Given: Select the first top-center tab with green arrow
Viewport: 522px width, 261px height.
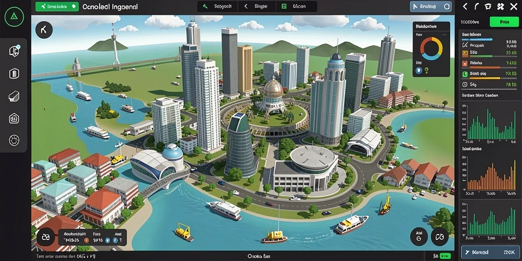Looking at the screenshot, I should pyautogui.click(x=217, y=6).
